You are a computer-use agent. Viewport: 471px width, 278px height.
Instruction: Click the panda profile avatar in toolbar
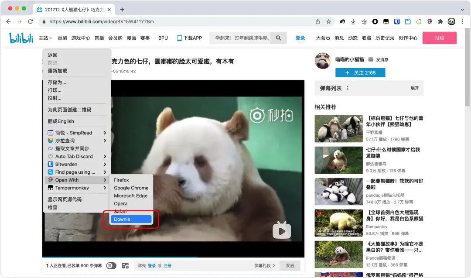(x=451, y=22)
